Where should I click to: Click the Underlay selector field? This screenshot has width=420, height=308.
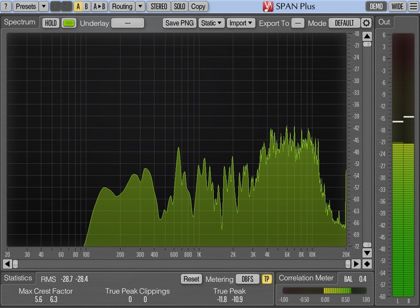[128, 23]
